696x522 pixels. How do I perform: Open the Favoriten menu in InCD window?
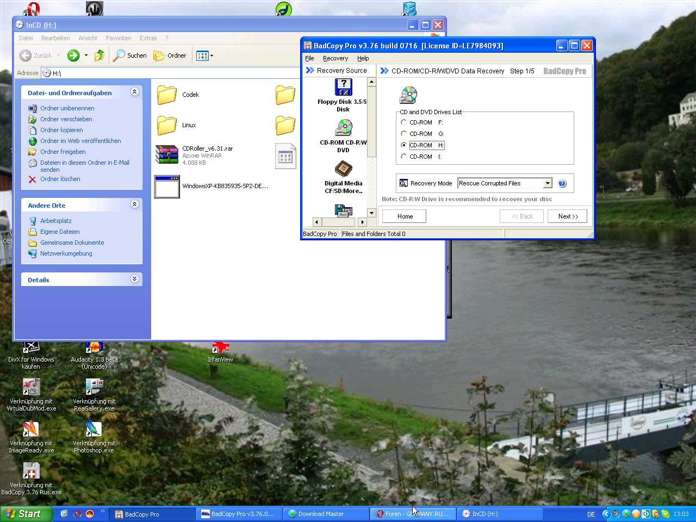tap(119, 38)
